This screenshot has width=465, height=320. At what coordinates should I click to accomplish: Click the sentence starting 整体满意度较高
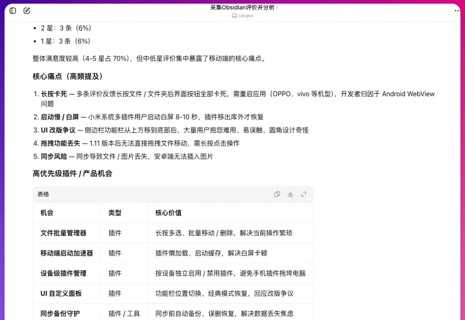point(150,58)
